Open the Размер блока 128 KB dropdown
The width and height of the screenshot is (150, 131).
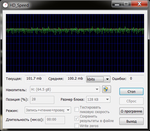point(98,100)
